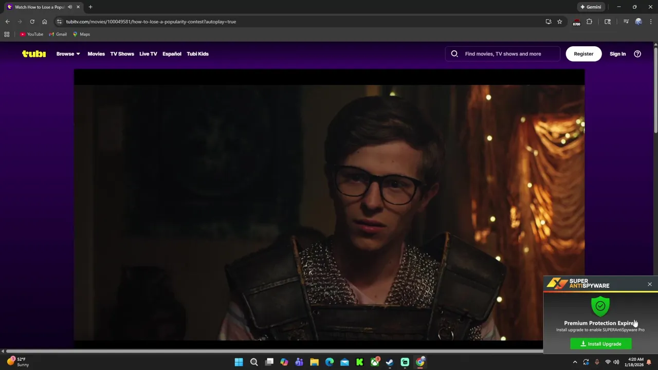Open the Chrome profile avatar
Viewport: 658px width, 370px height.
pos(638,22)
